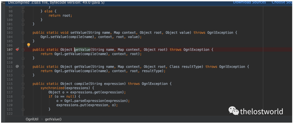Screen dimensions: 293x124
Task: Click the Choose Sources link
Action: pos(282,2)
